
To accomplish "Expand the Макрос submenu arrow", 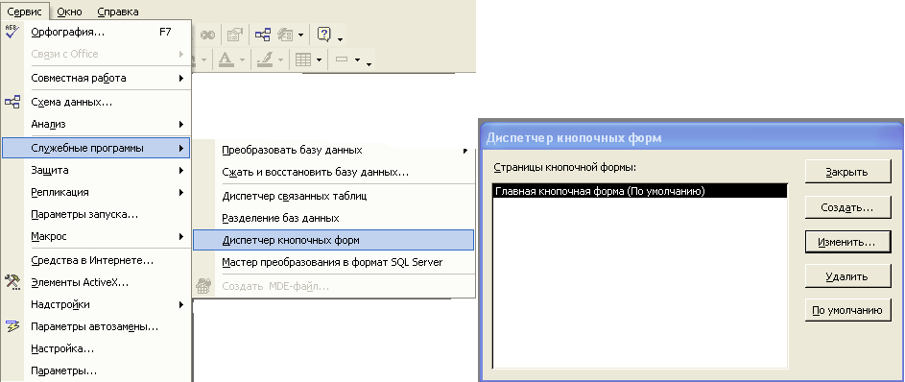I will tap(181, 236).
